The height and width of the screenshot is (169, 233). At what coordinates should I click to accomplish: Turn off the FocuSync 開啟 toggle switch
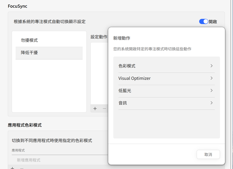click(203, 21)
